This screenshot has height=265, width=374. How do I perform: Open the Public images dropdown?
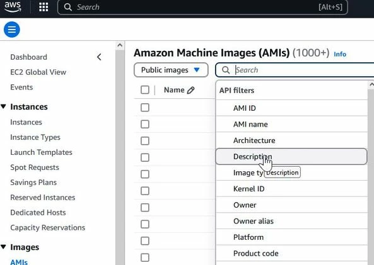[x=171, y=70]
